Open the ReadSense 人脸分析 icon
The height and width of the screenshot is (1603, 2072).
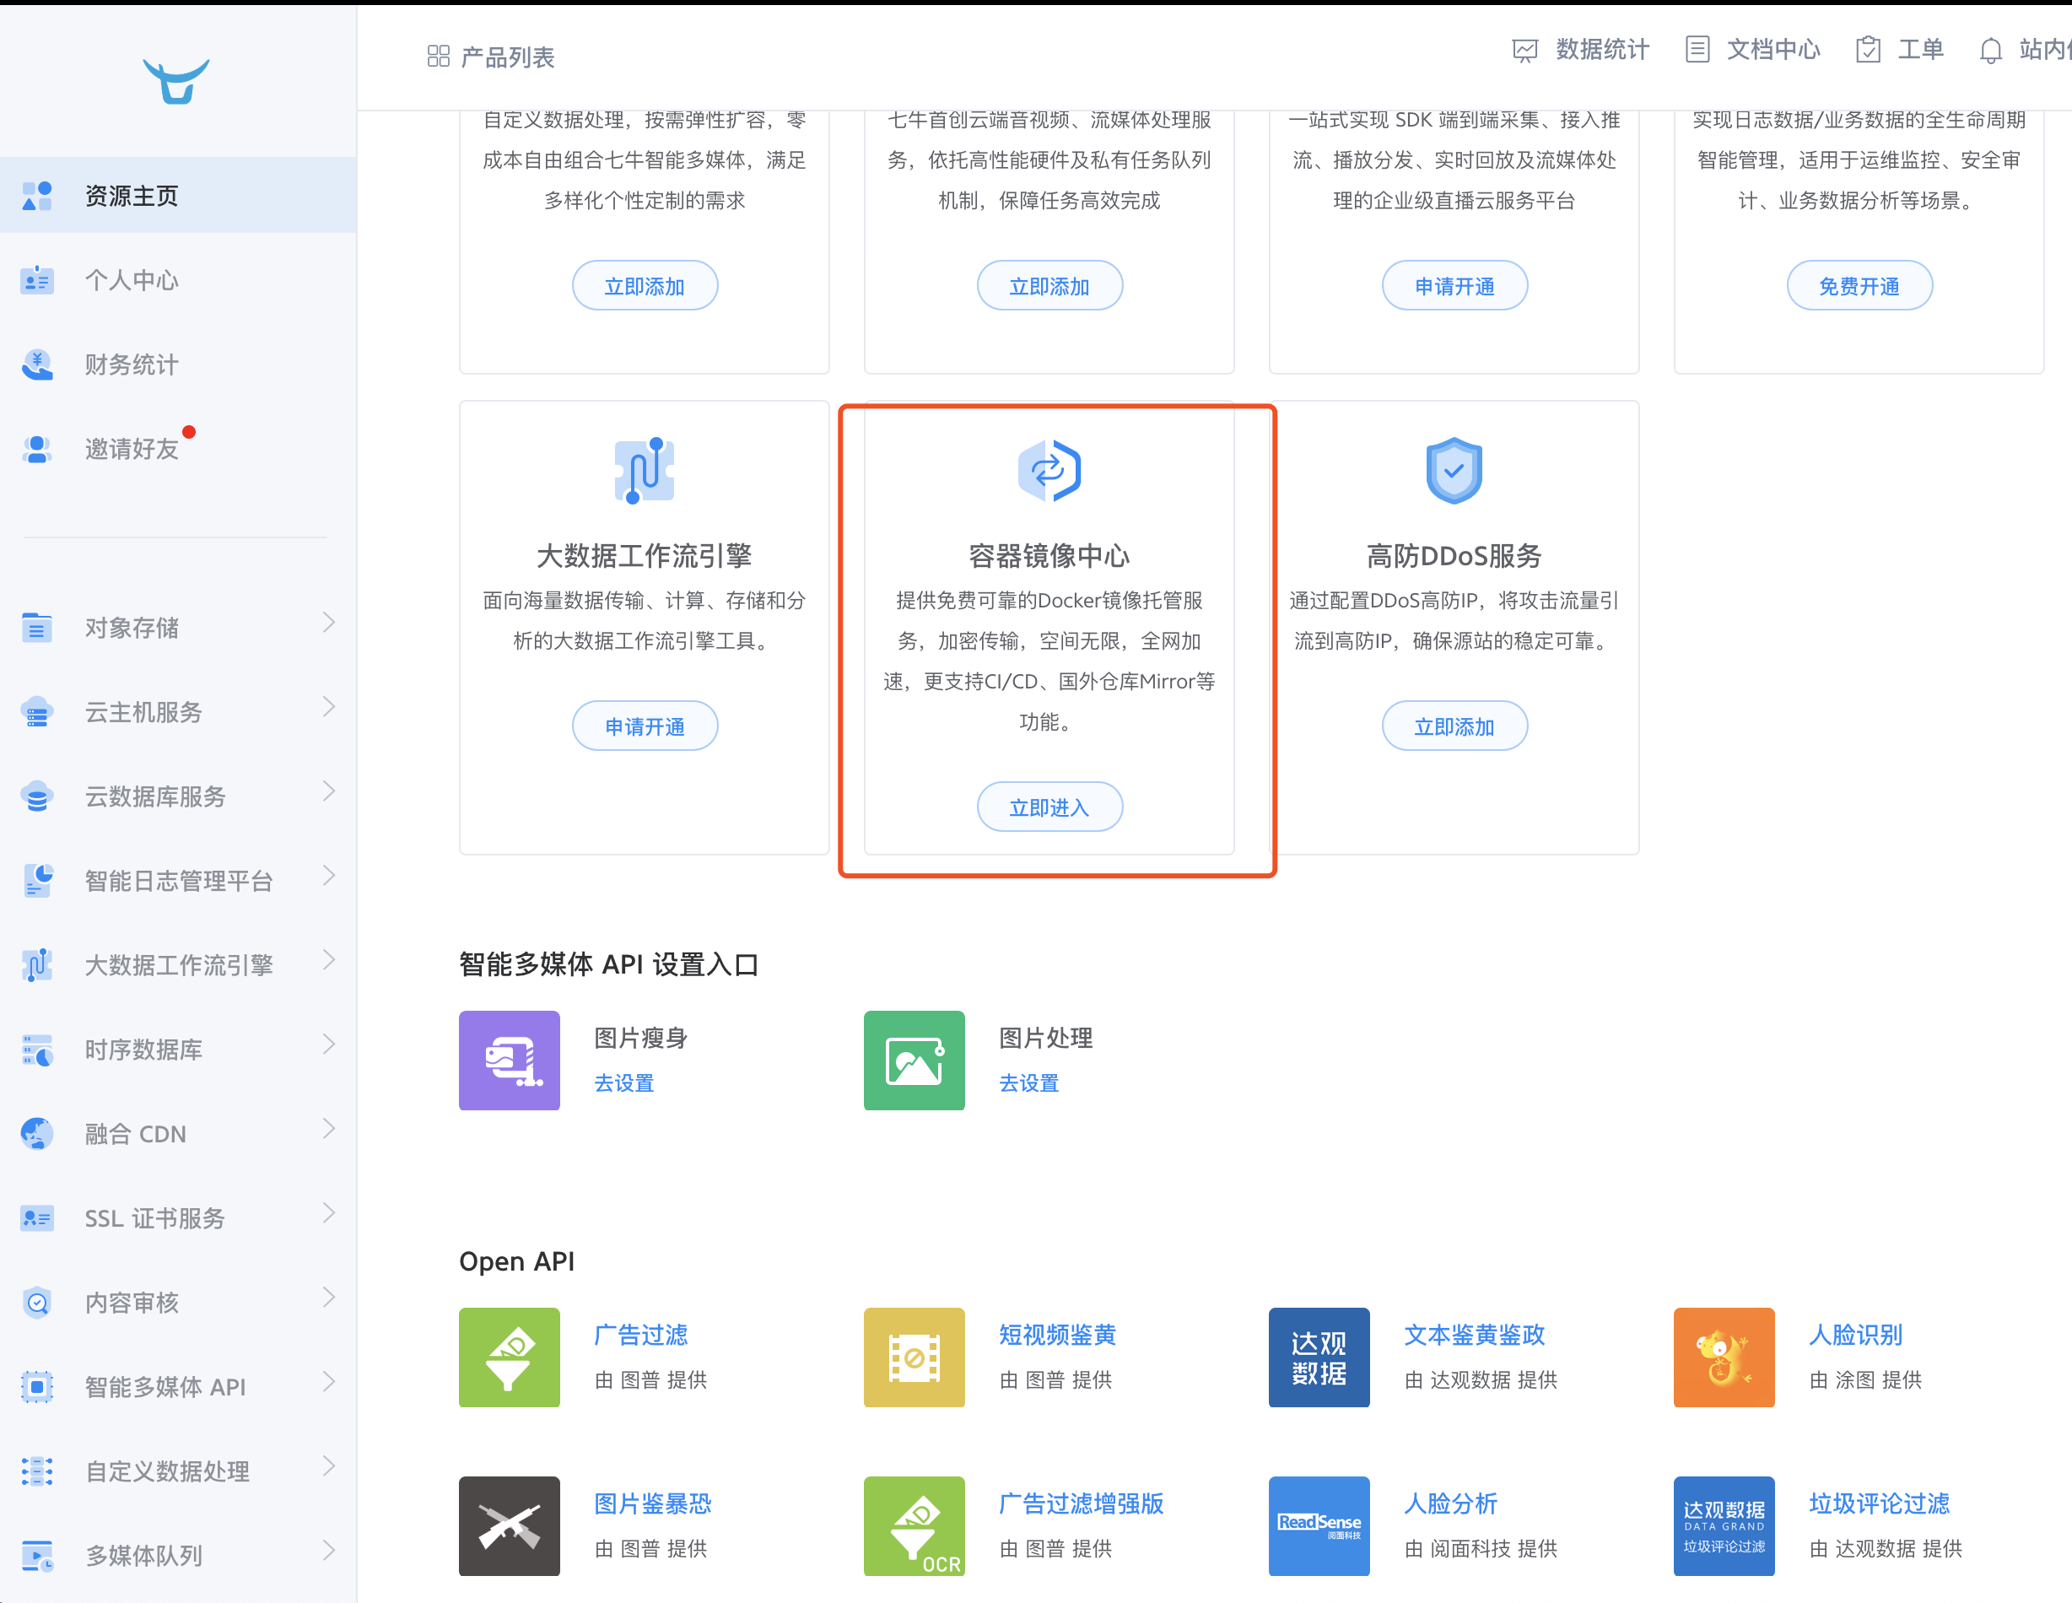point(1319,1525)
